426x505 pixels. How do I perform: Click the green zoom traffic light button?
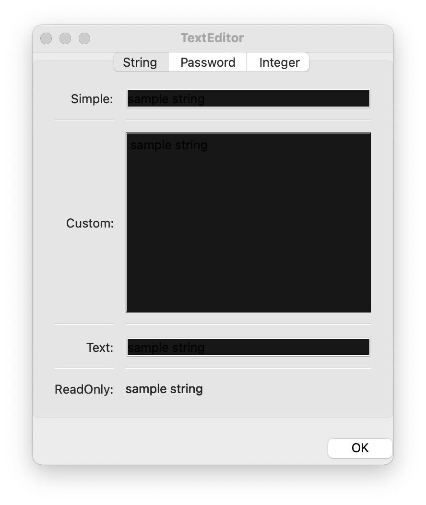[84, 38]
